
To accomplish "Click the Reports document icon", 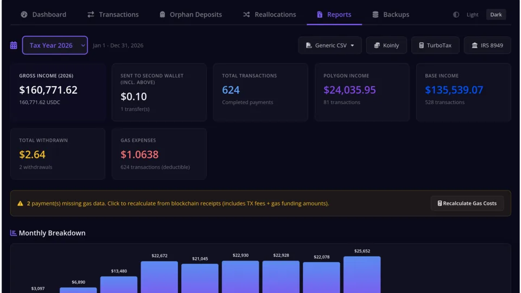I will click(320, 15).
